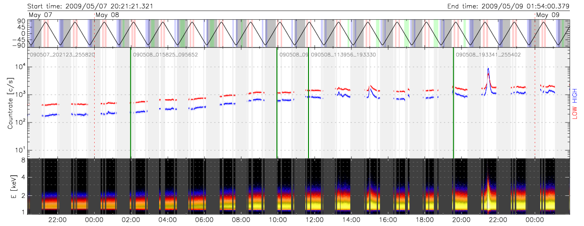
Task: Click the 12:00 time axis tick label
Action: (x=315, y=220)
